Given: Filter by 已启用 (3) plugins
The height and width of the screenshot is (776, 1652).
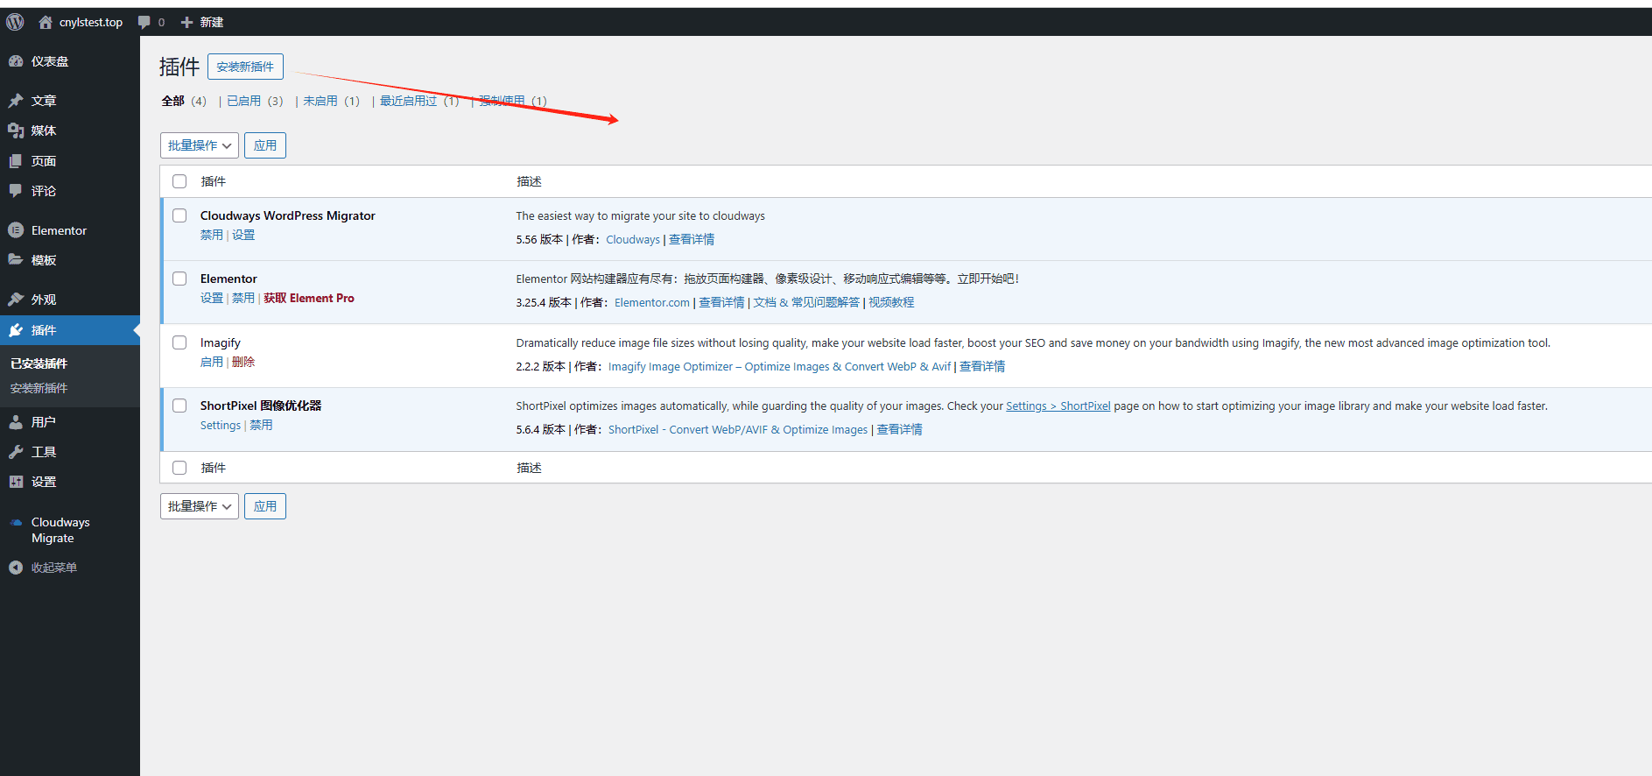Looking at the screenshot, I should (x=255, y=101).
